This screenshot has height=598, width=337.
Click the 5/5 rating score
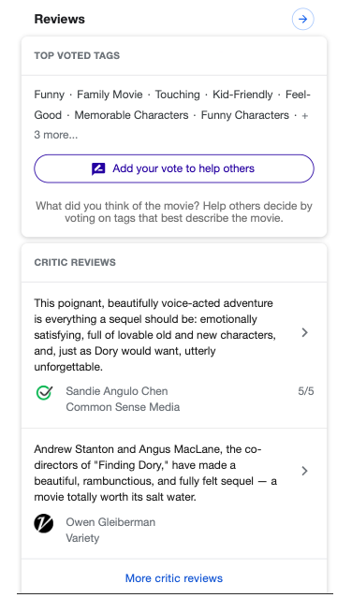(306, 391)
